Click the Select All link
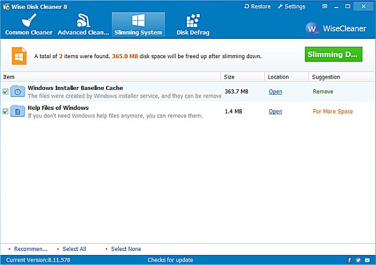This screenshot has height=265, width=376. click(75, 249)
